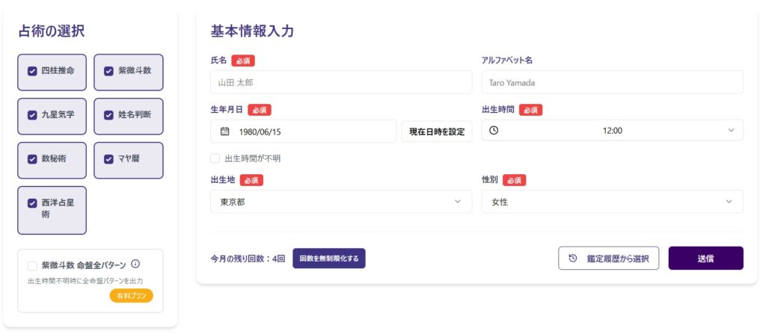
Task: Click the history icon on 鑑定履歴から選択
Action: coord(573,259)
